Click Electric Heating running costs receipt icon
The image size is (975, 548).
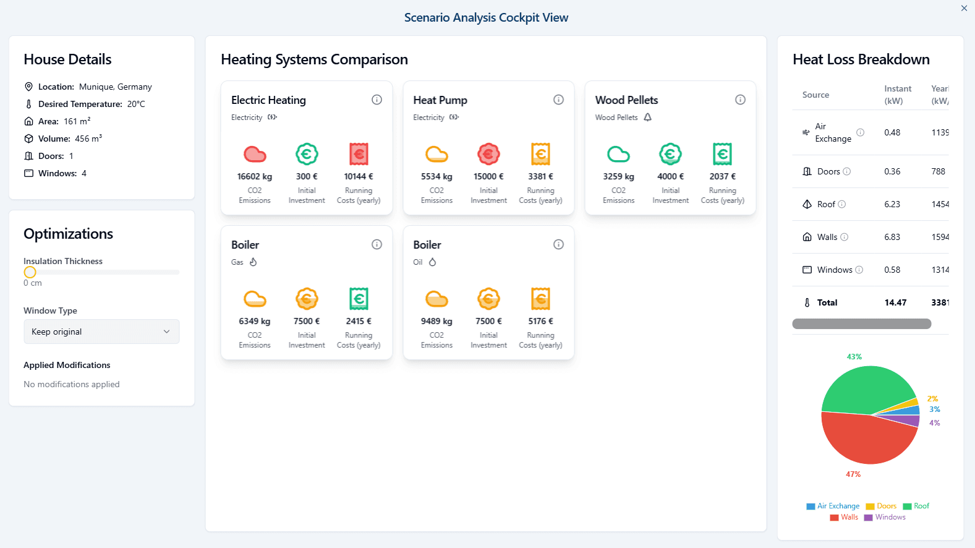(359, 154)
